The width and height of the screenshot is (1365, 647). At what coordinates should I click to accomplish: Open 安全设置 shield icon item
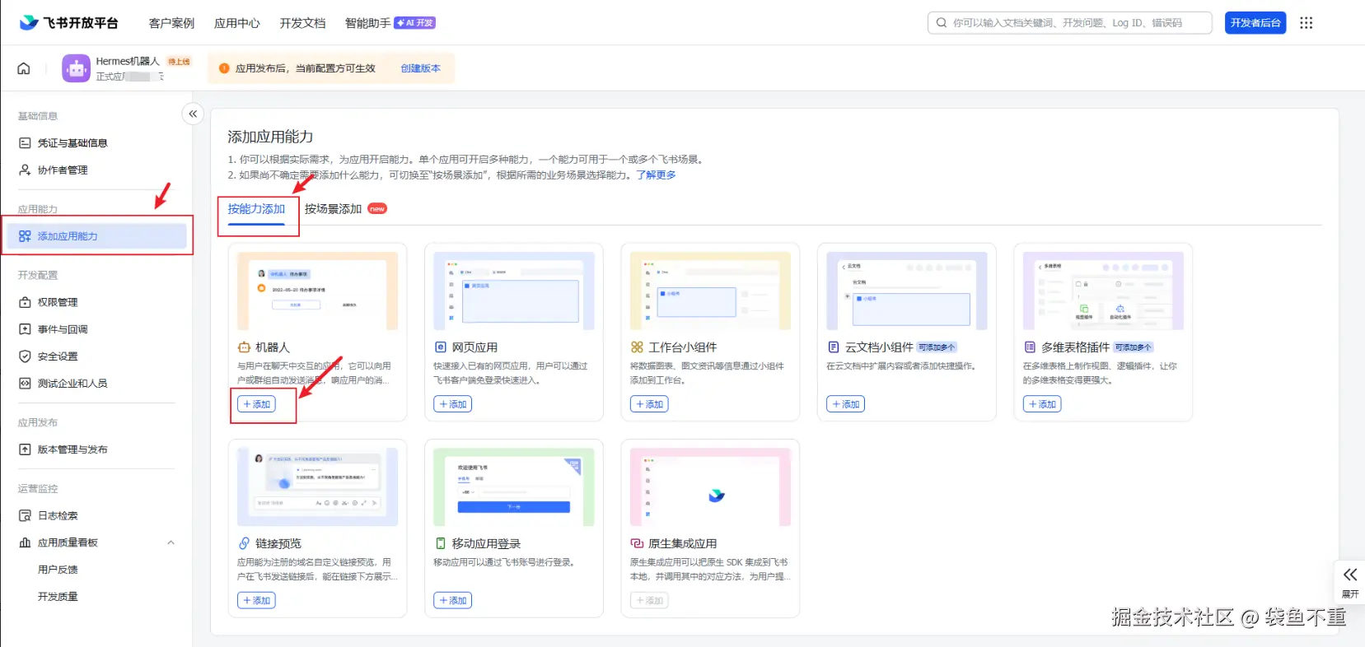tap(26, 356)
